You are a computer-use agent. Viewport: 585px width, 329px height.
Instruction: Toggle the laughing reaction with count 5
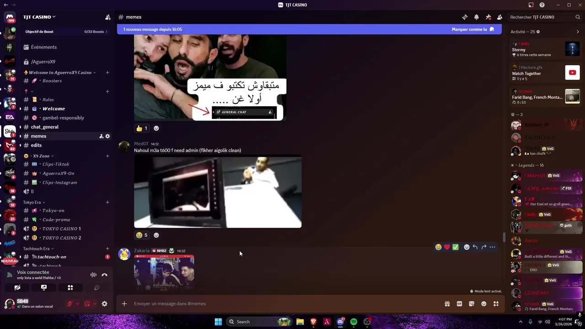pos(142,235)
